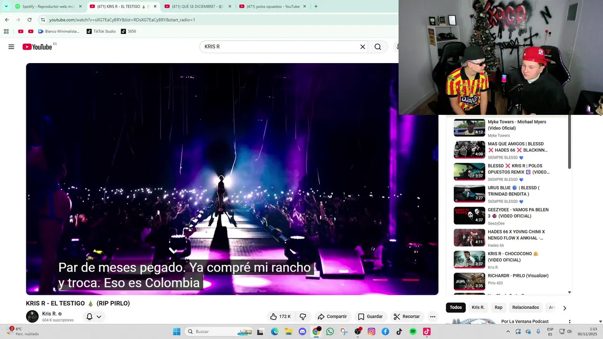
Task: Open the TikTok Studio bookmark
Action: (x=101, y=32)
